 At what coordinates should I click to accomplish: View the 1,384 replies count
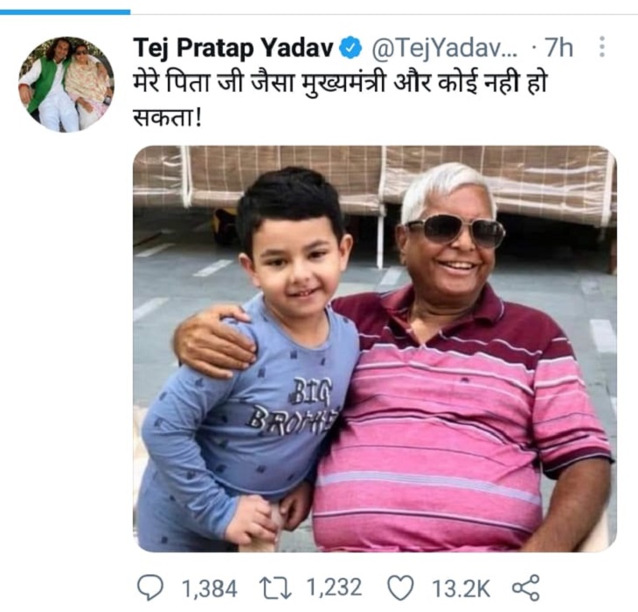pos(208,589)
